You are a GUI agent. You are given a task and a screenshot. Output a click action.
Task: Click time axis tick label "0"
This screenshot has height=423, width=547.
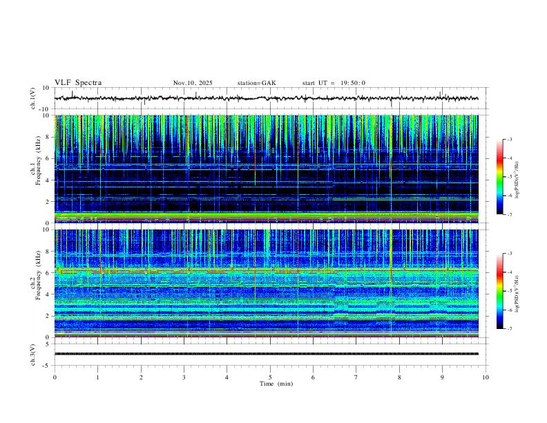pos(55,377)
